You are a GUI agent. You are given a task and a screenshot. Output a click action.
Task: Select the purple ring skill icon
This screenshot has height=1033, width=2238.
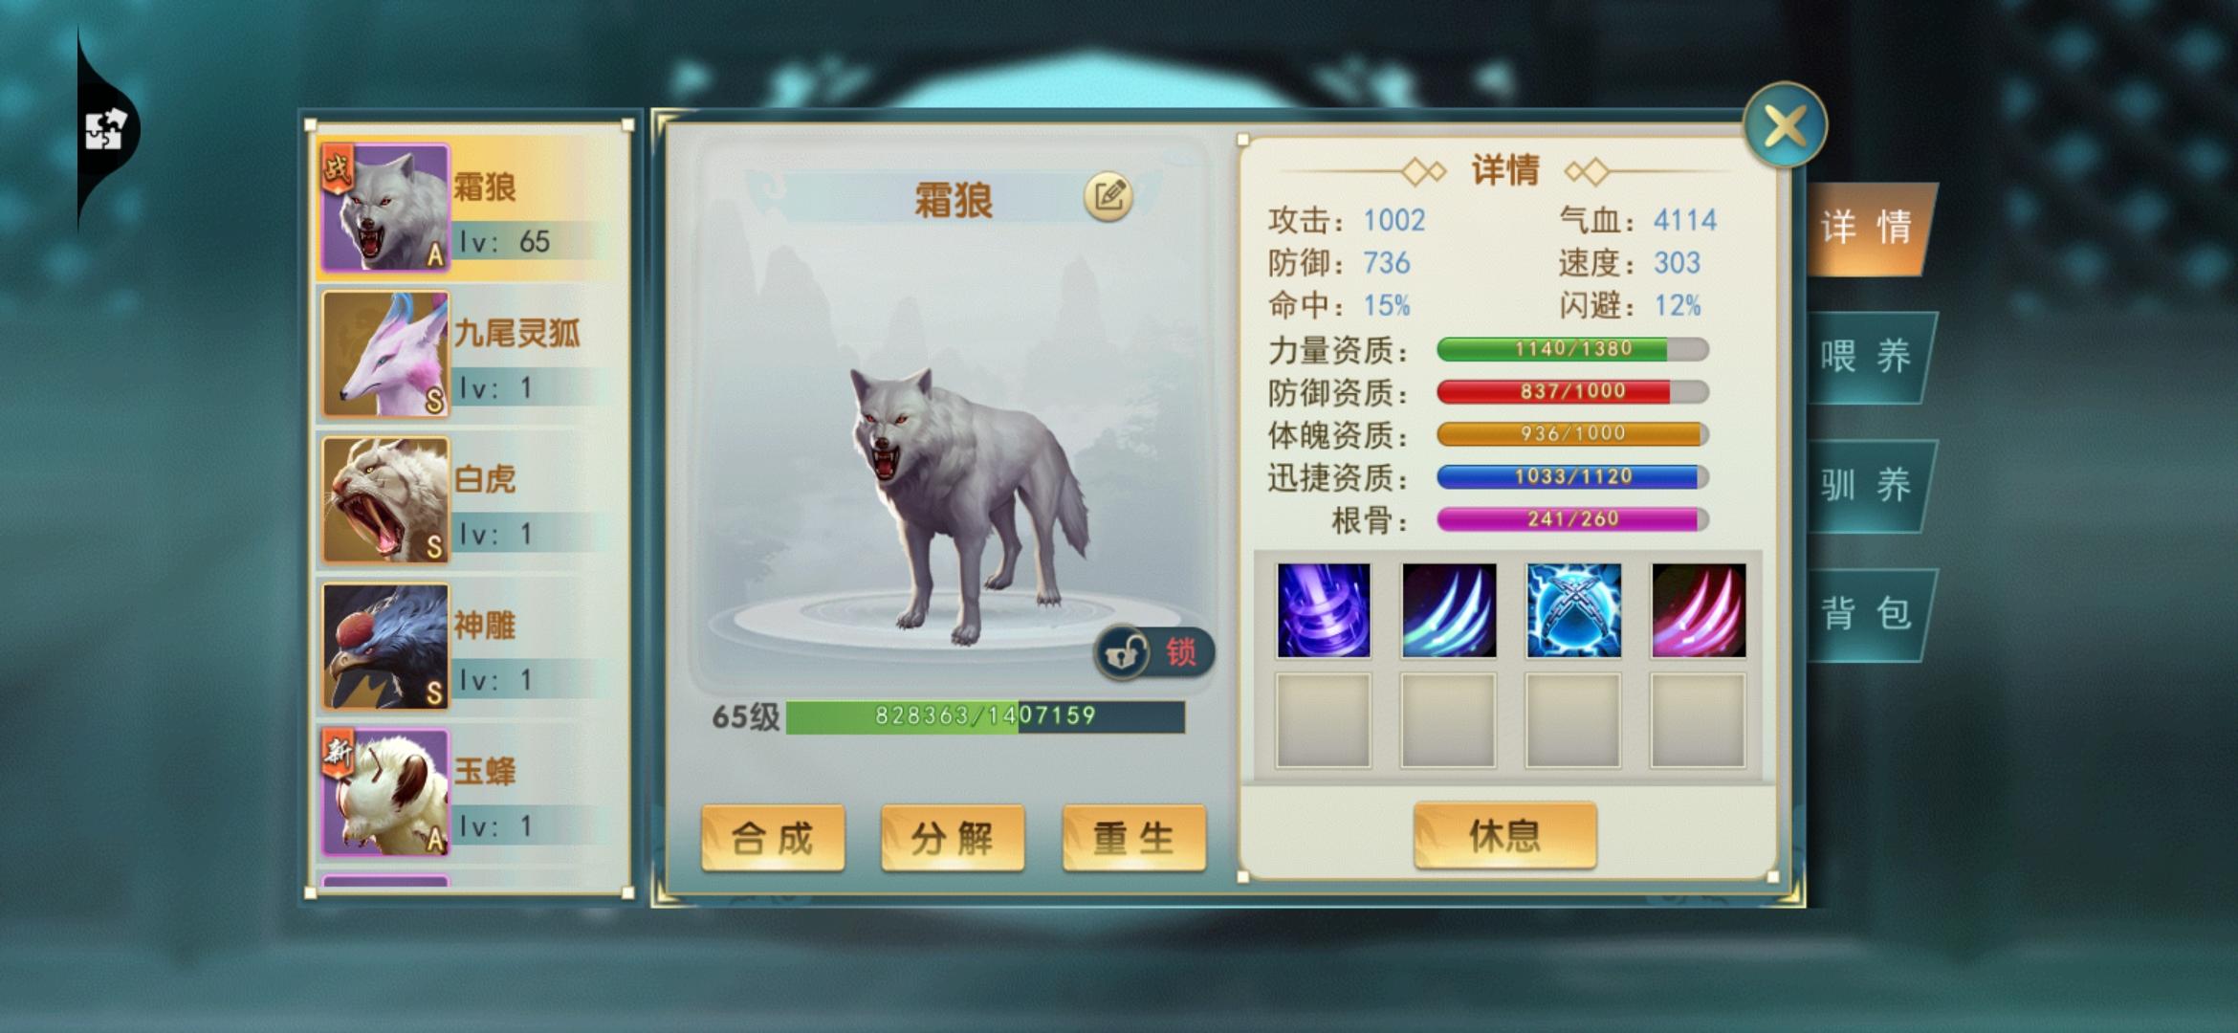point(1324,610)
